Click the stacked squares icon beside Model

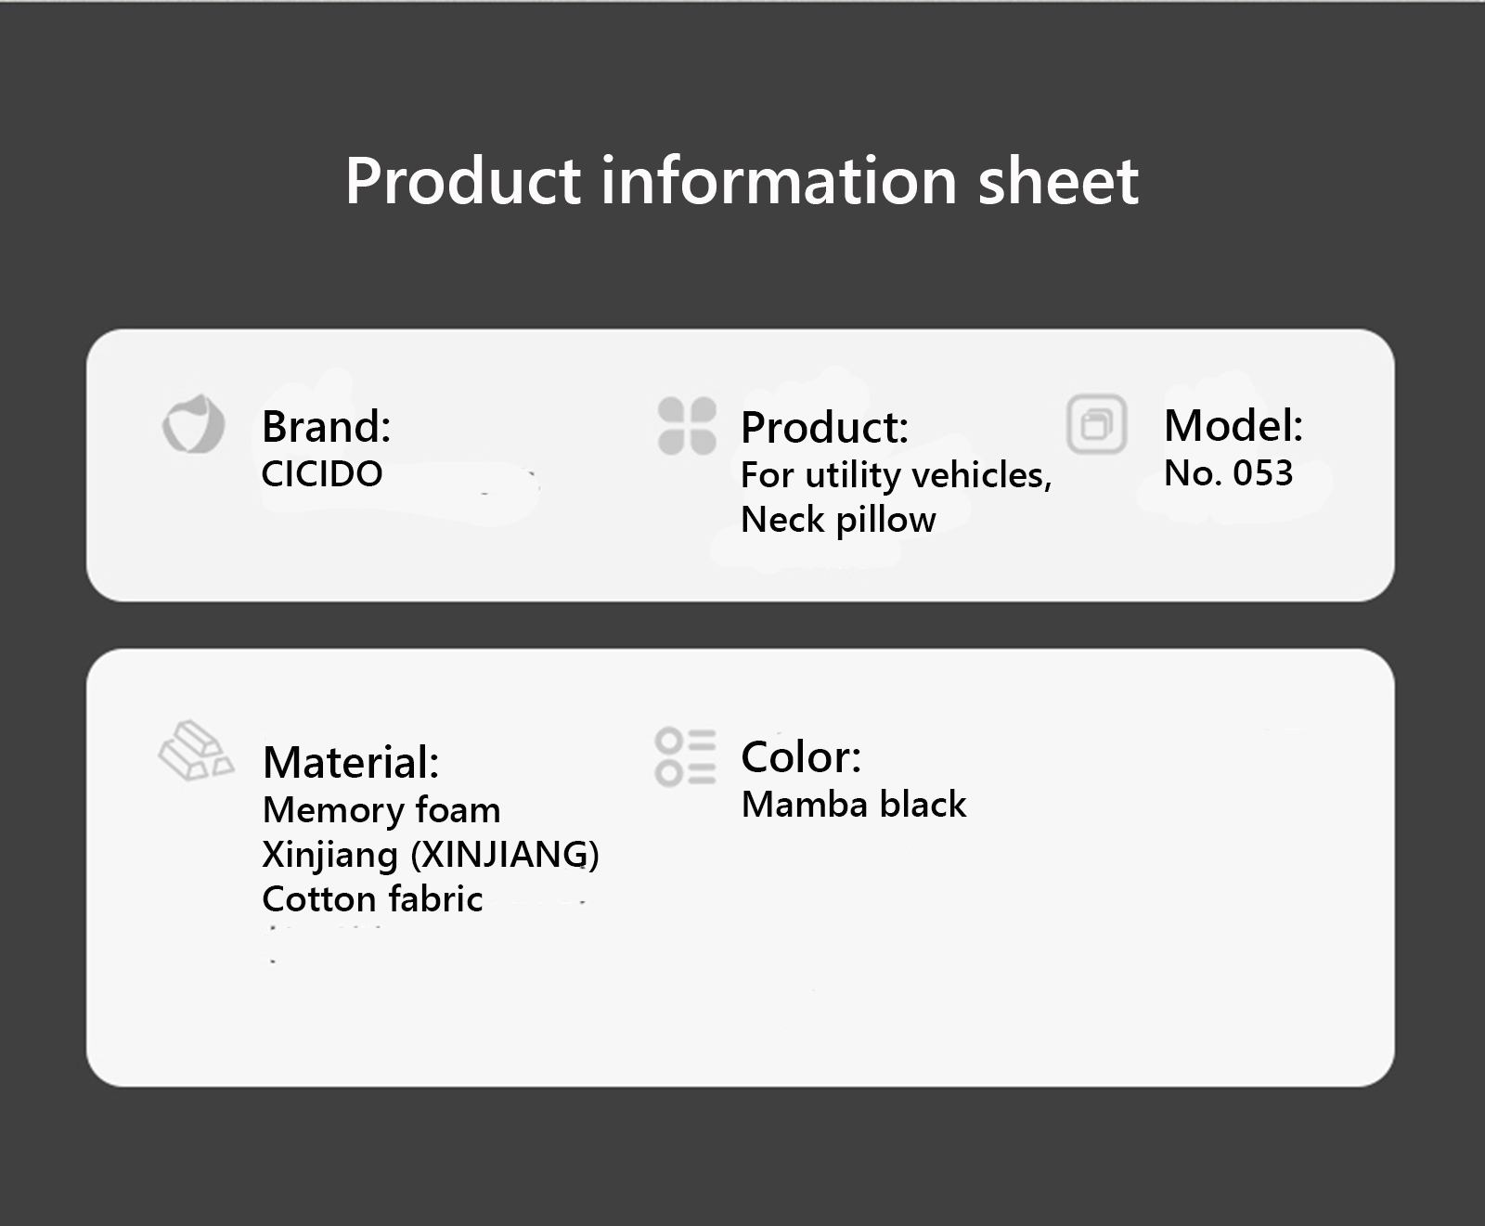click(1096, 424)
